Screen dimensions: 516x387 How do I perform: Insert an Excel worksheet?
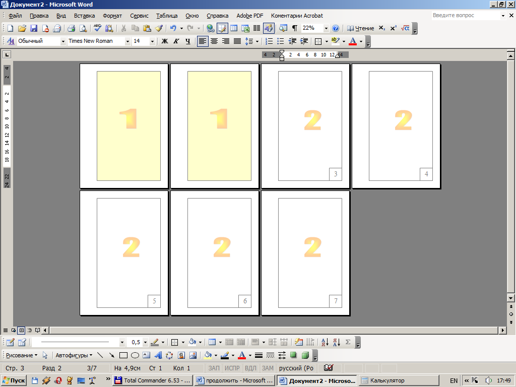[245, 28]
